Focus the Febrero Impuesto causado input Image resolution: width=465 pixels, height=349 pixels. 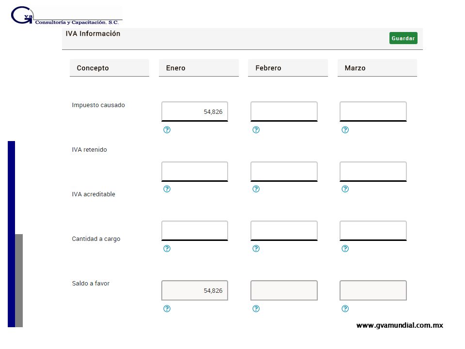click(x=284, y=111)
